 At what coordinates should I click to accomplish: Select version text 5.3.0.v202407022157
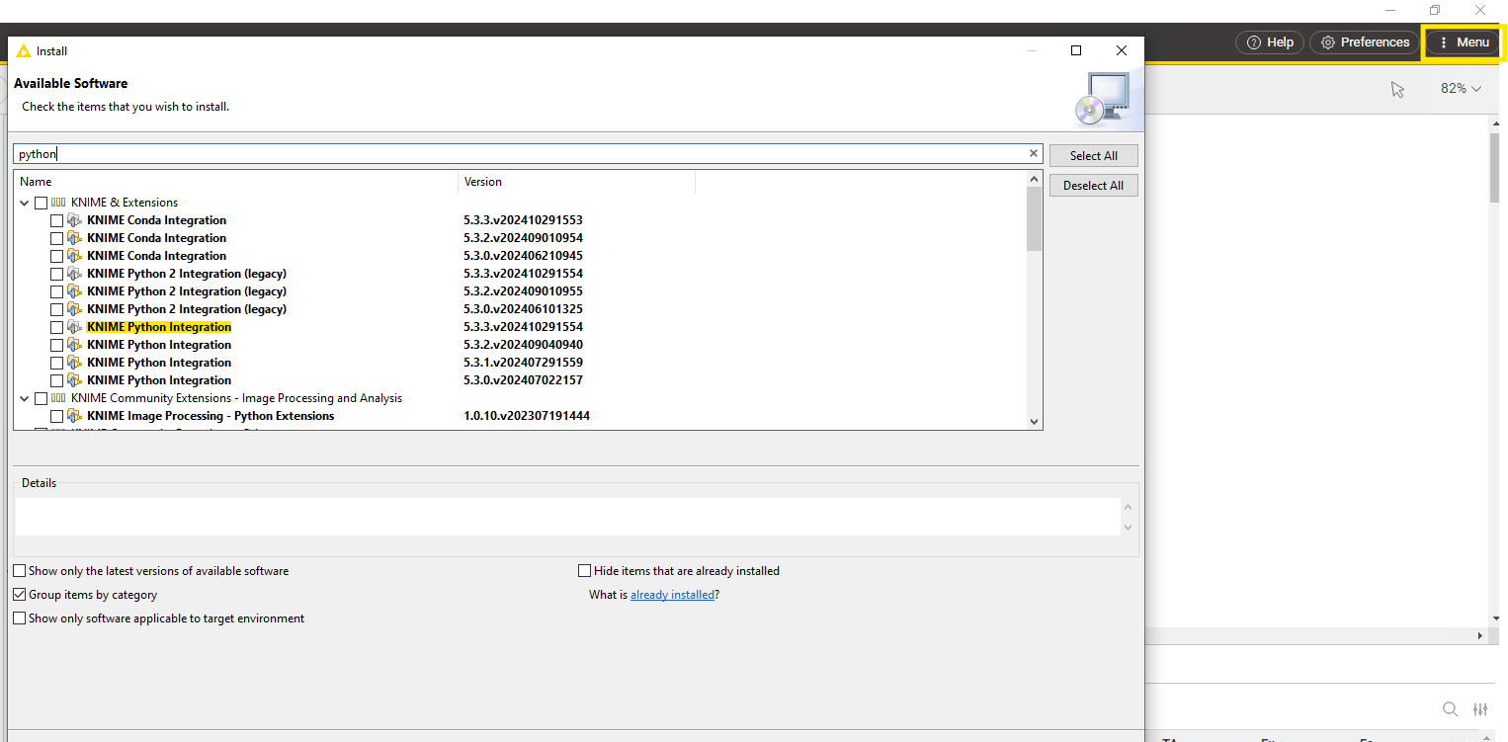[523, 380]
